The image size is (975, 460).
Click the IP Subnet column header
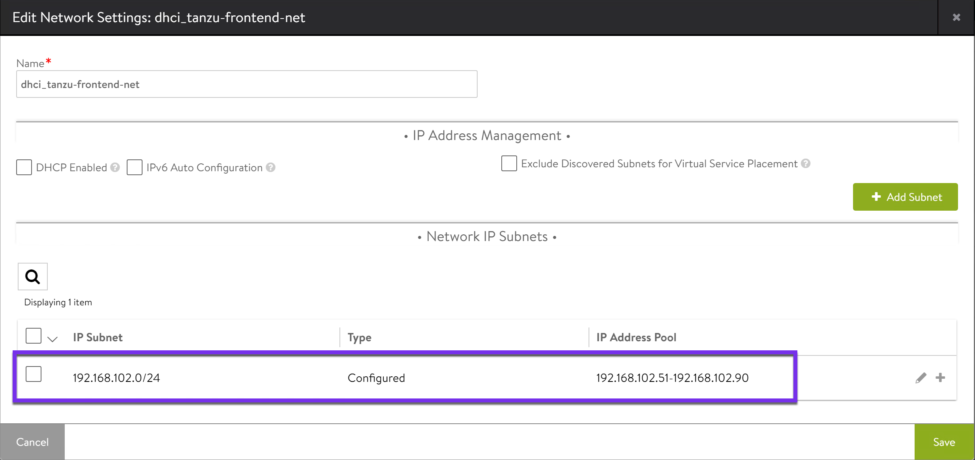[x=98, y=337]
